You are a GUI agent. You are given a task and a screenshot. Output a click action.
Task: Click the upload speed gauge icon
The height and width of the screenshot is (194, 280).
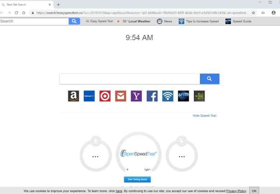coord(182,141)
